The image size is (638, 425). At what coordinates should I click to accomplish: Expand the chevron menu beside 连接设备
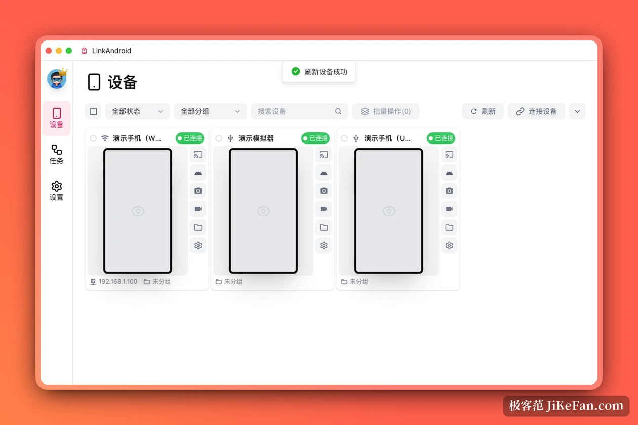click(x=577, y=111)
